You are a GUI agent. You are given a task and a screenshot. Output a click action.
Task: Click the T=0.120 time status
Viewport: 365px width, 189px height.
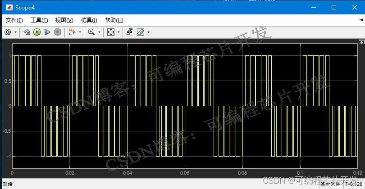coord(353,184)
